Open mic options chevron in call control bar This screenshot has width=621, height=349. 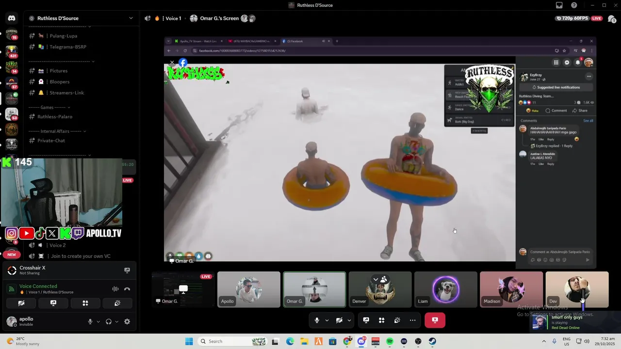click(x=327, y=320)
